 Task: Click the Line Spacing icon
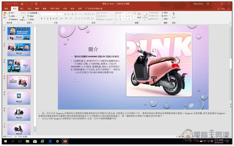[x=93, y=14]
